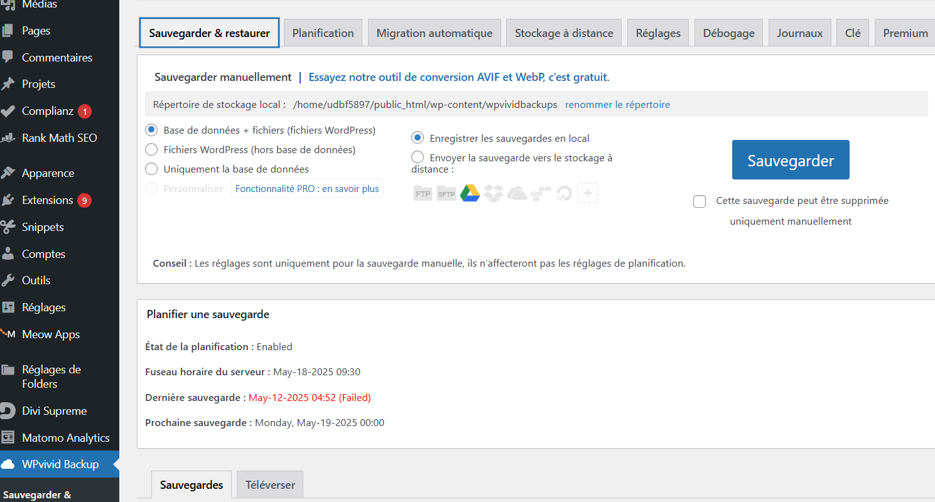The height and width of the screenshot is (502, 935).
Task: Select the DigitalOcean Spaces storage icon
Action: click(x=564, y=193)
